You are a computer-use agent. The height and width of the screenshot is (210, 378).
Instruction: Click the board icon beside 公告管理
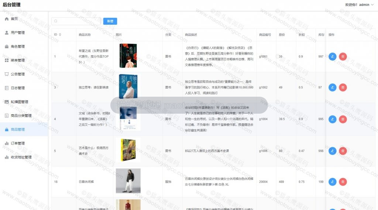pos(7,74)
